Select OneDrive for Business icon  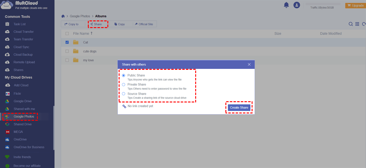[7, 147]
